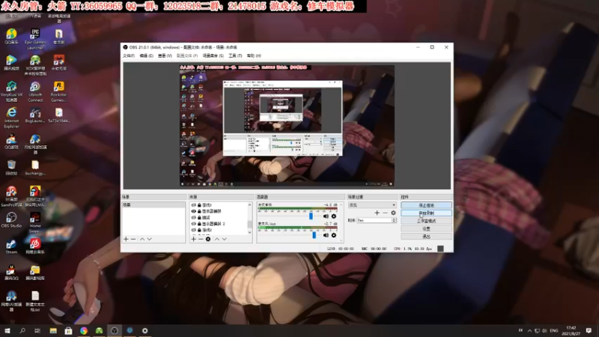This screenshot has width=599, height=337.
Task: Expand the scene transition type dropdown
Action: (x=372, y=205)
